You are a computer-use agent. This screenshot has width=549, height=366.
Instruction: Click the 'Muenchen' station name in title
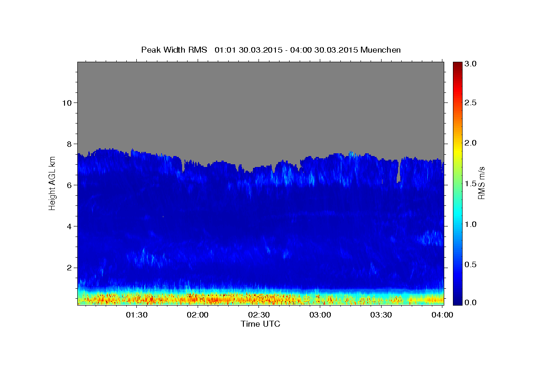tap(381, 49)
